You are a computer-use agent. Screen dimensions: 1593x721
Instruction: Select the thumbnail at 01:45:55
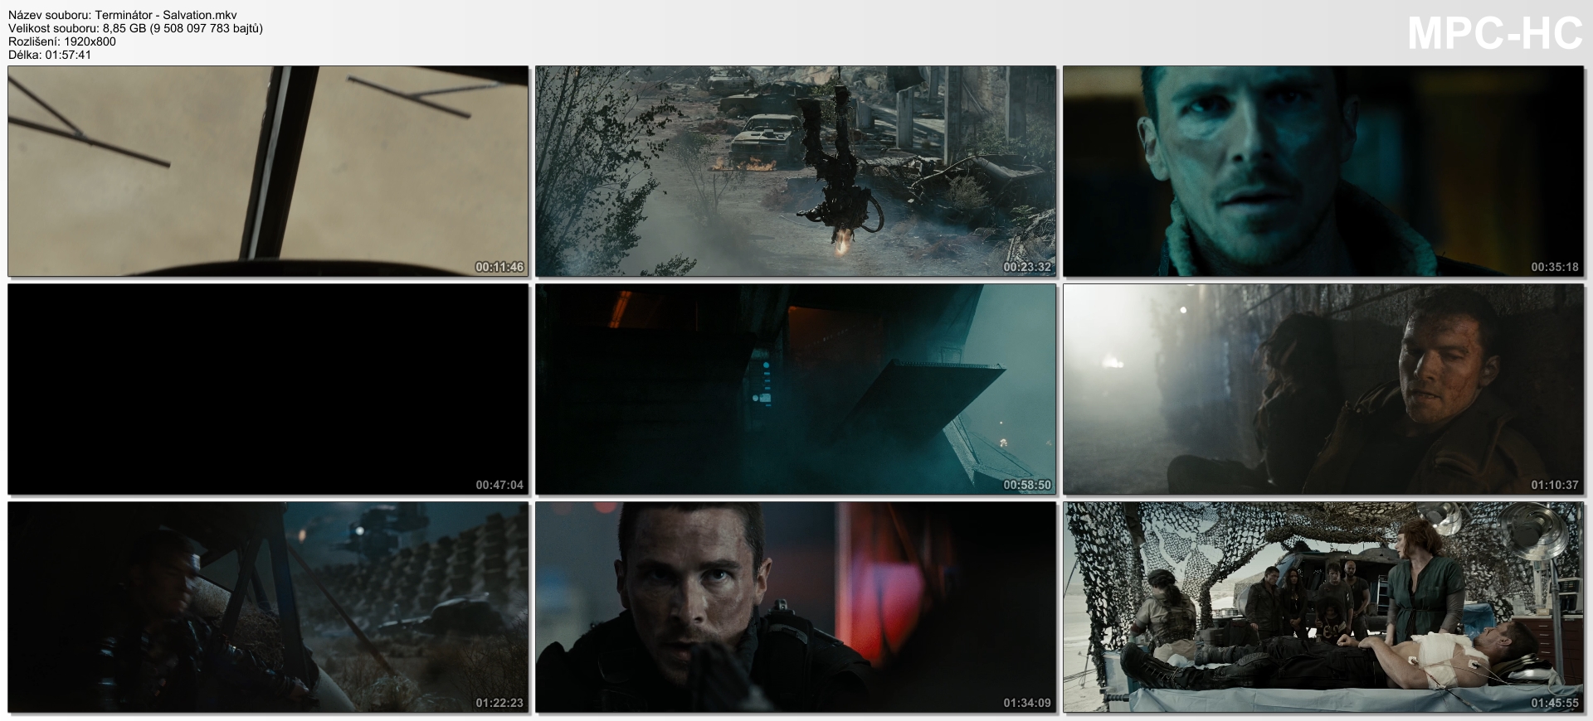(1324, 607)
